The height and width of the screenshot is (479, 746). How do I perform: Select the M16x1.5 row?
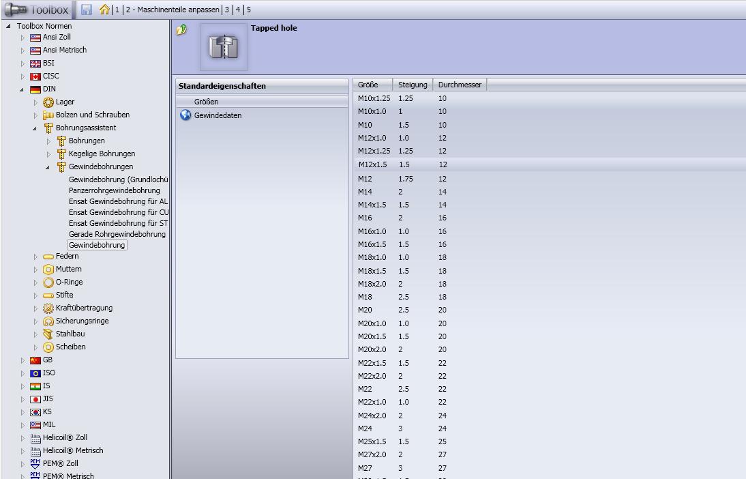tap(372, 244)
